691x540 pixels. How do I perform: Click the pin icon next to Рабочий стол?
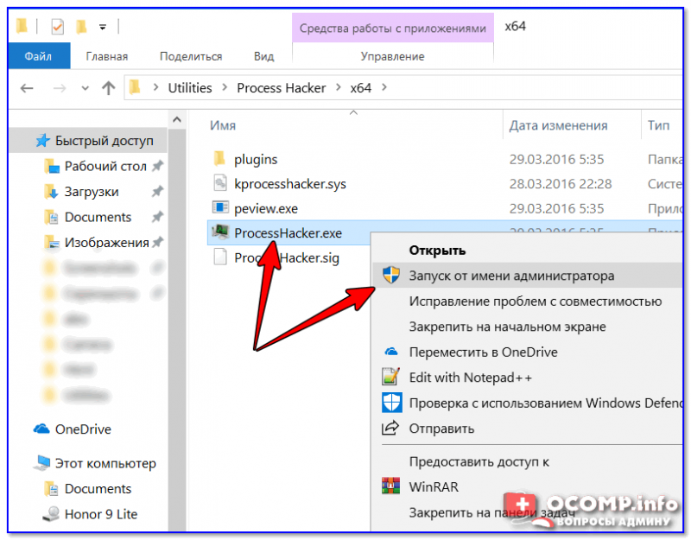157,166
